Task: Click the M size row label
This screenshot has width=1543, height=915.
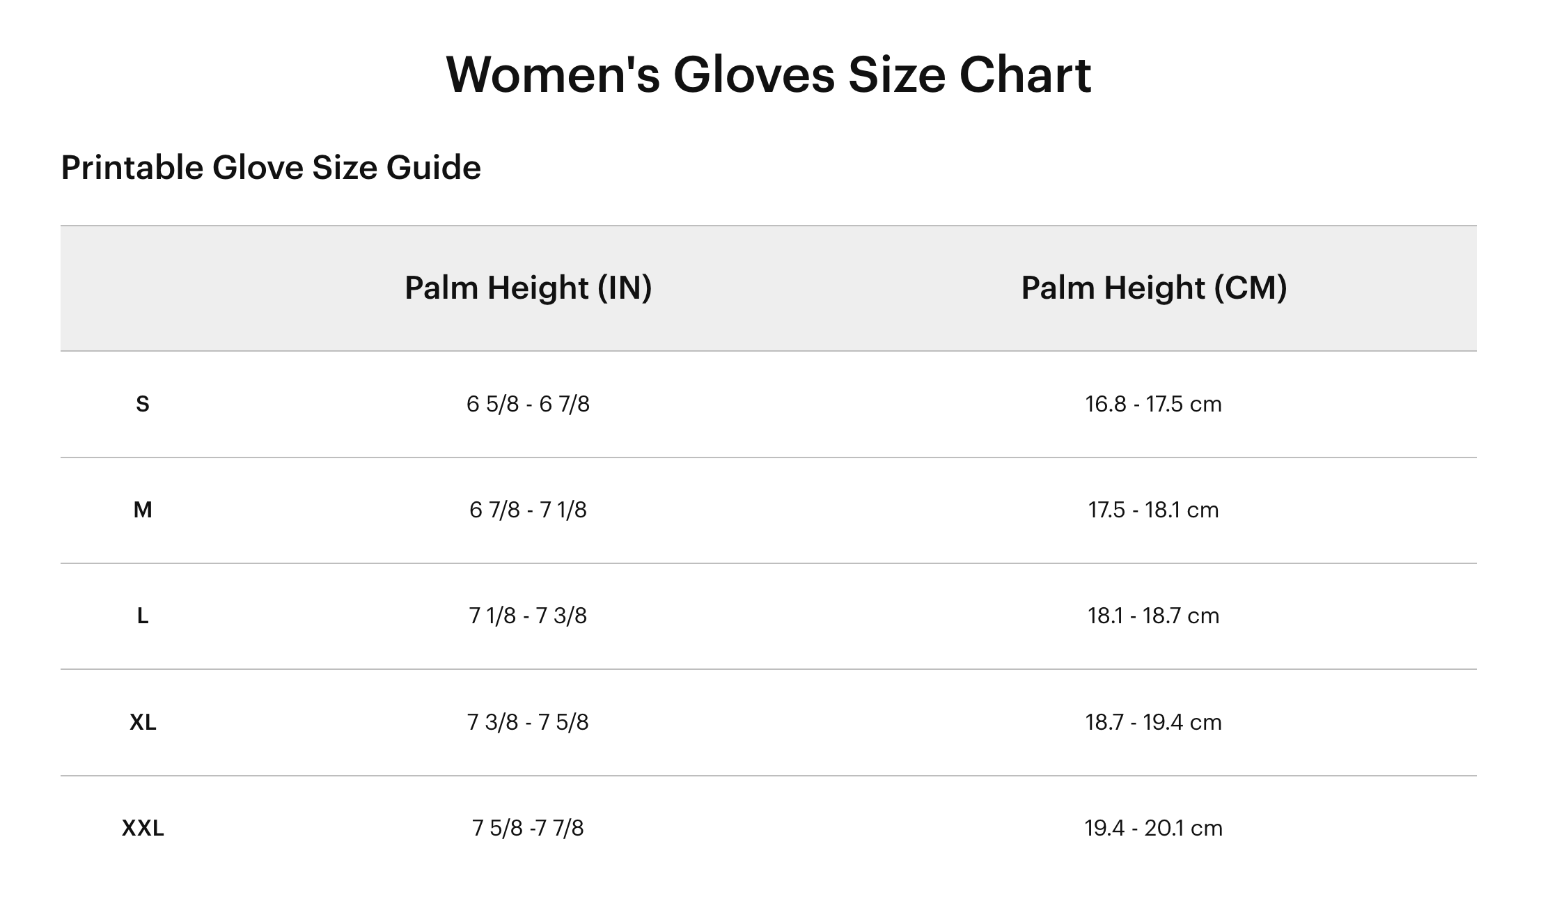Action: click(143, 510)
